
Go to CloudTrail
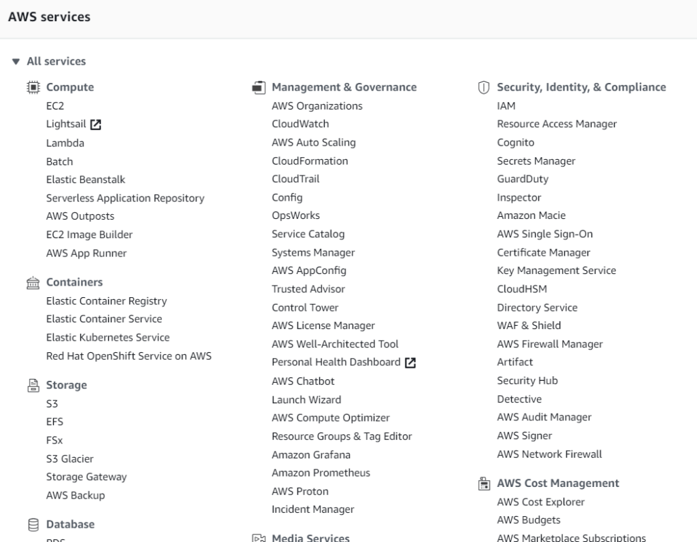point(295,179)
